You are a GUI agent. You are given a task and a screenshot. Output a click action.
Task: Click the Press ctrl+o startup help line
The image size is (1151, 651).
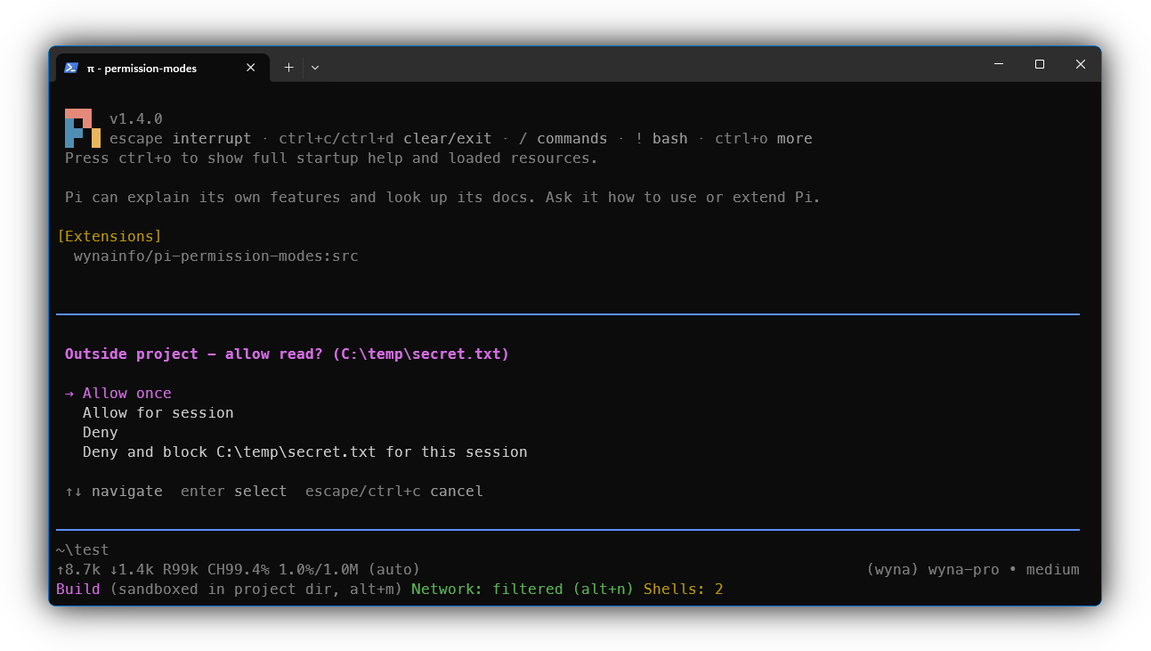pos(331,159)
